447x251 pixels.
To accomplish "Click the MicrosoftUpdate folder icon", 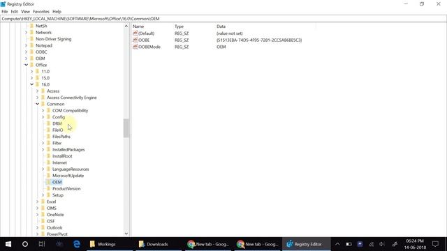I will pyautogui.click(x=48, y=176).
